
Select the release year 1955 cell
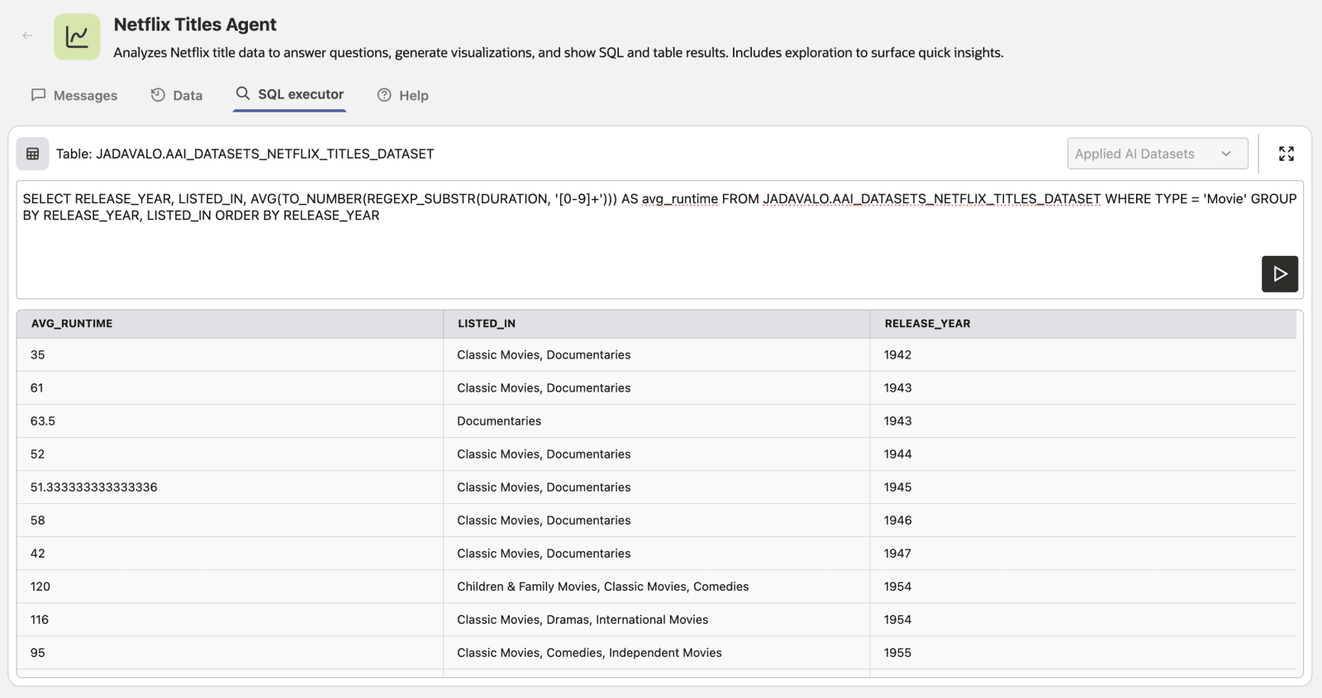point(1083,653)
